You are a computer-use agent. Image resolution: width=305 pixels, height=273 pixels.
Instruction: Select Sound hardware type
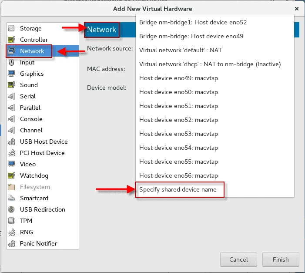point(43,85)
